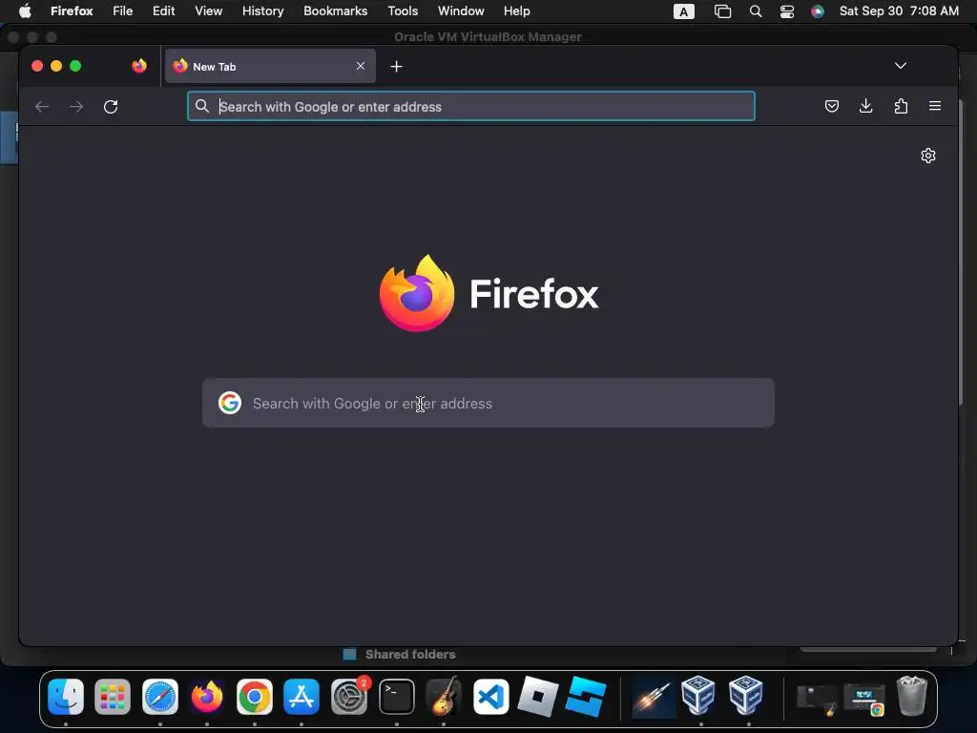This screenshot has width=977, height=733.
Task: Reload the page with the refresh icon
Action: click(x=111, y=107)
